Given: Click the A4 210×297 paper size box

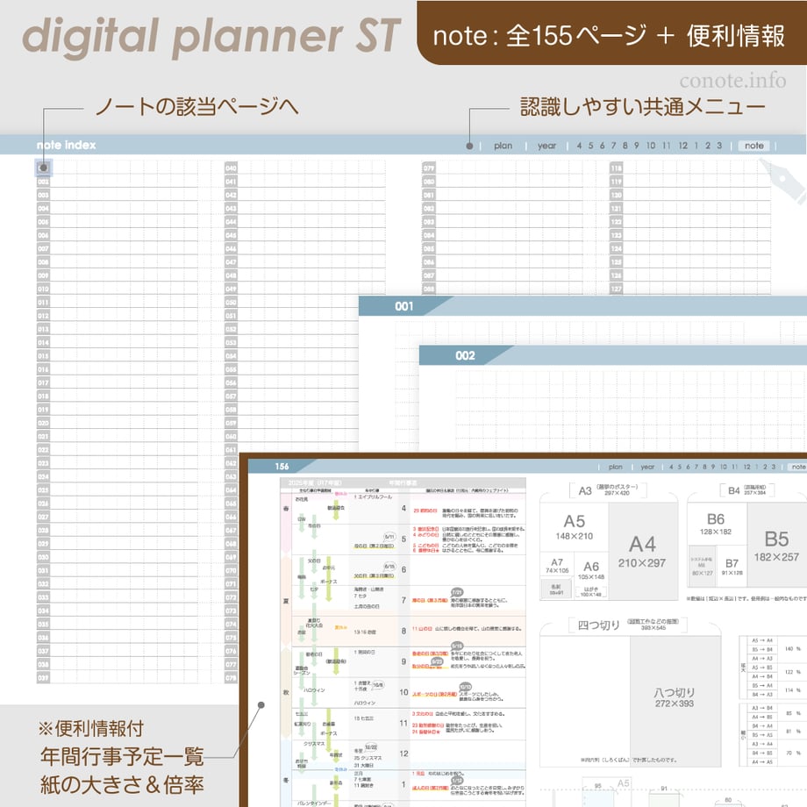Looking at the screenshot, I should pyautogui.click(x=642, y=551).
